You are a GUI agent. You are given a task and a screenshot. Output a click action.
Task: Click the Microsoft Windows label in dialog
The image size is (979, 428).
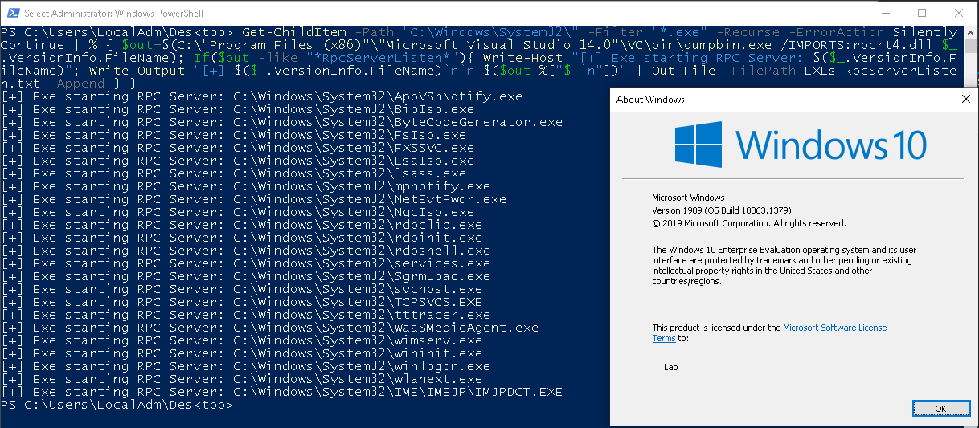click(688, 198)
